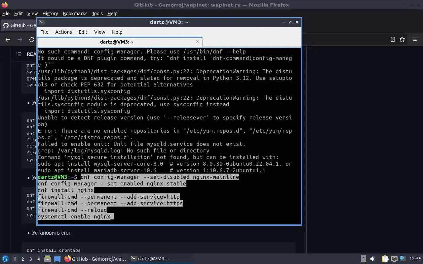The image size is (423, 264).
Task: Switch to workspace 1
Action: [x=15, y=259]
